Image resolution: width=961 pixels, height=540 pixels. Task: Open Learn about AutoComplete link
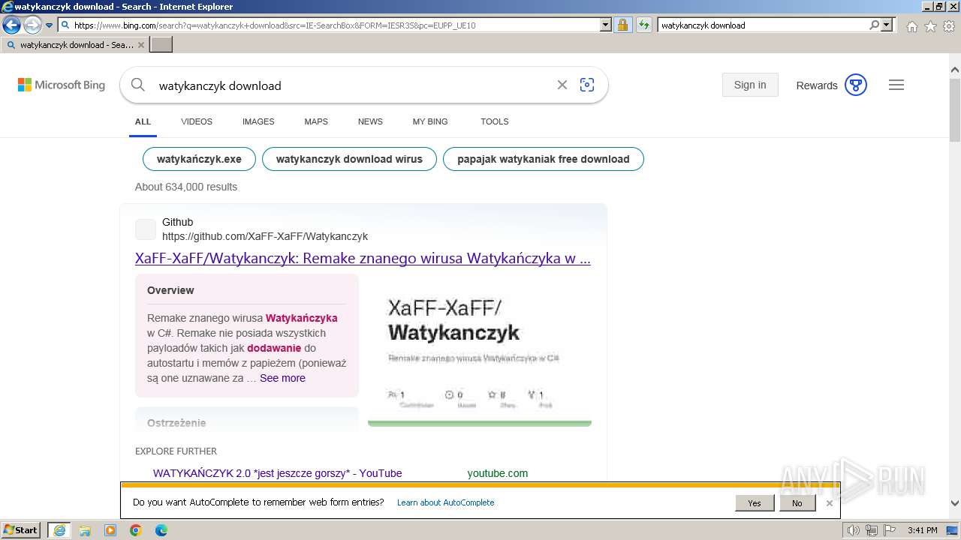(x=445, y=502)
